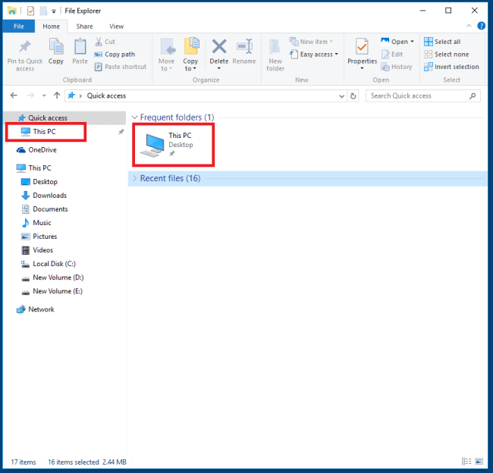Click the File Explorer title bar icon
Viewport: 493px width, 473px height.
pos(12,11)
